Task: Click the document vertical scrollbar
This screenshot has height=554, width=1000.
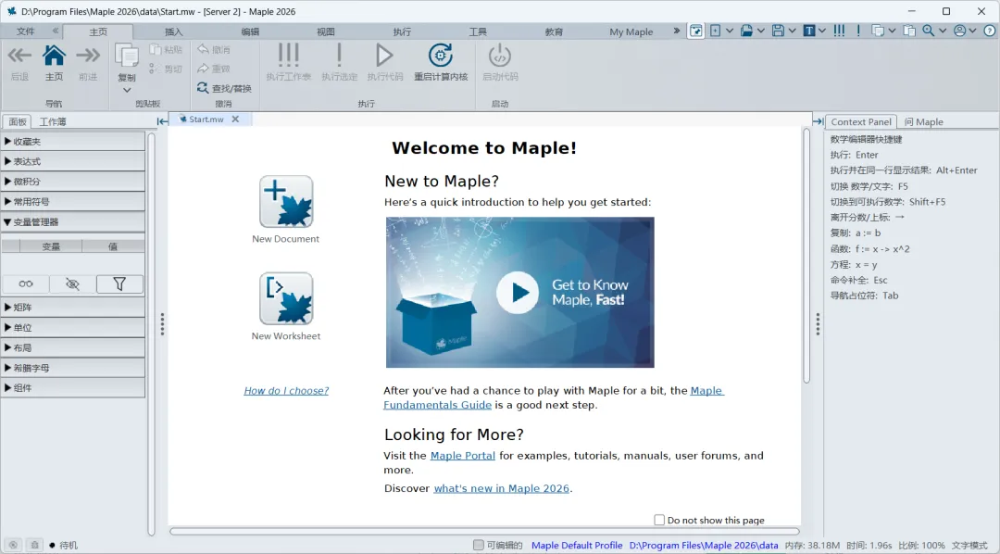Action: click(x=806, y=256)
